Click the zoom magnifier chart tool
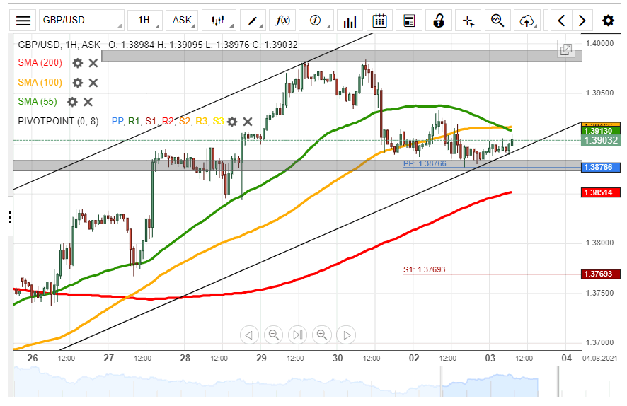The height and width of the screenshot is (406, 627). 497,21
